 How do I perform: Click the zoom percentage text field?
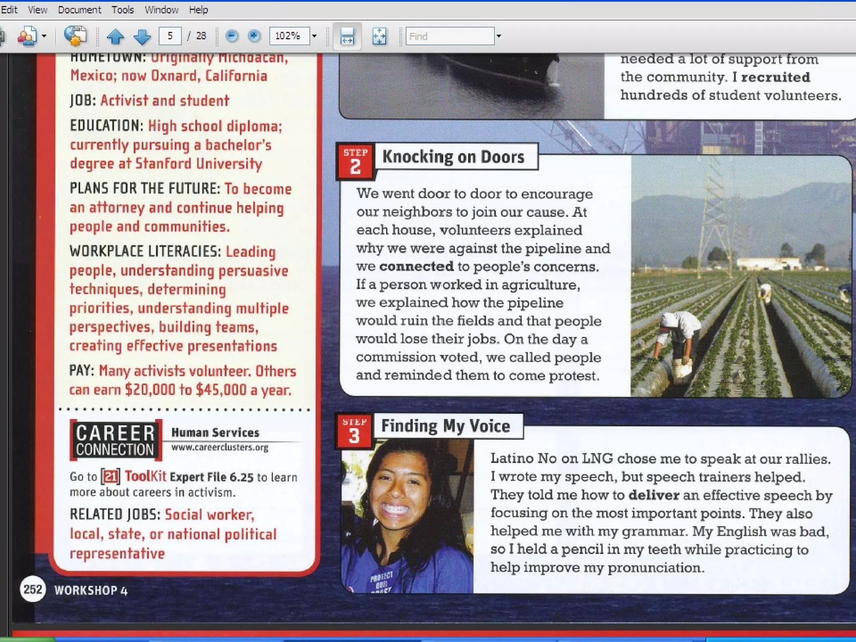(x=289, y=36)
